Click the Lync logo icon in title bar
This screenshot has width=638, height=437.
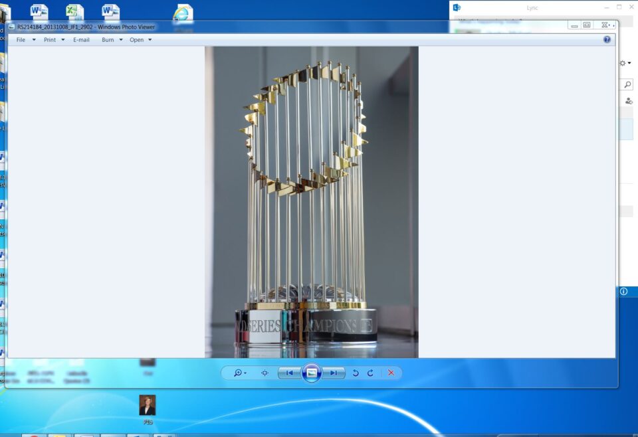tap(457, 7)
